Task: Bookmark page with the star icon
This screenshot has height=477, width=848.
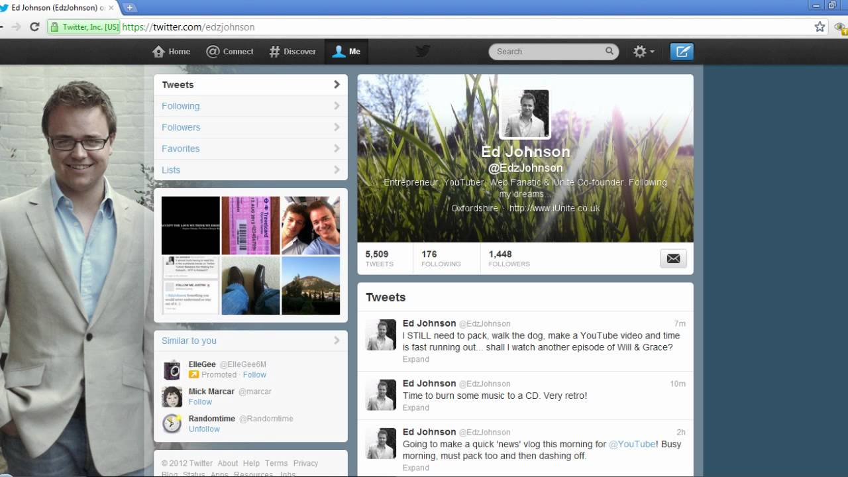Action: coord(820,27)
